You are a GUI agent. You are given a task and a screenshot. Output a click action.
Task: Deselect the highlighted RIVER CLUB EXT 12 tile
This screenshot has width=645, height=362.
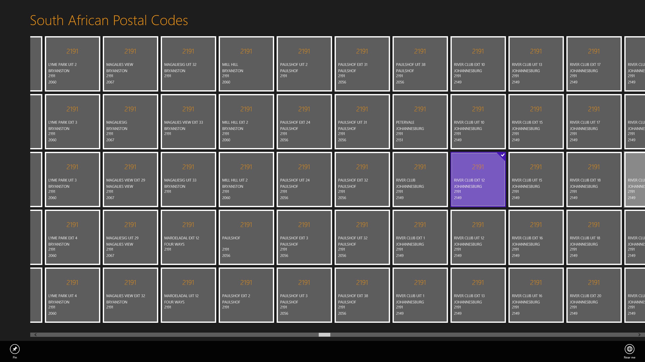[x=478, y=179]
